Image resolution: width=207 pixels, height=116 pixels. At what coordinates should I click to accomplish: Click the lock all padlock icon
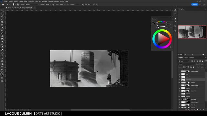point(193,67)
